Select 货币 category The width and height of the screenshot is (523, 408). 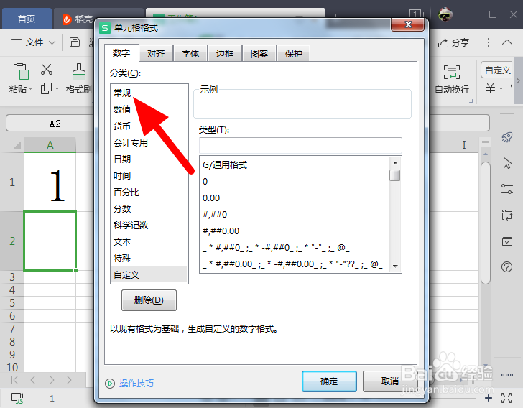click(149, 126)
